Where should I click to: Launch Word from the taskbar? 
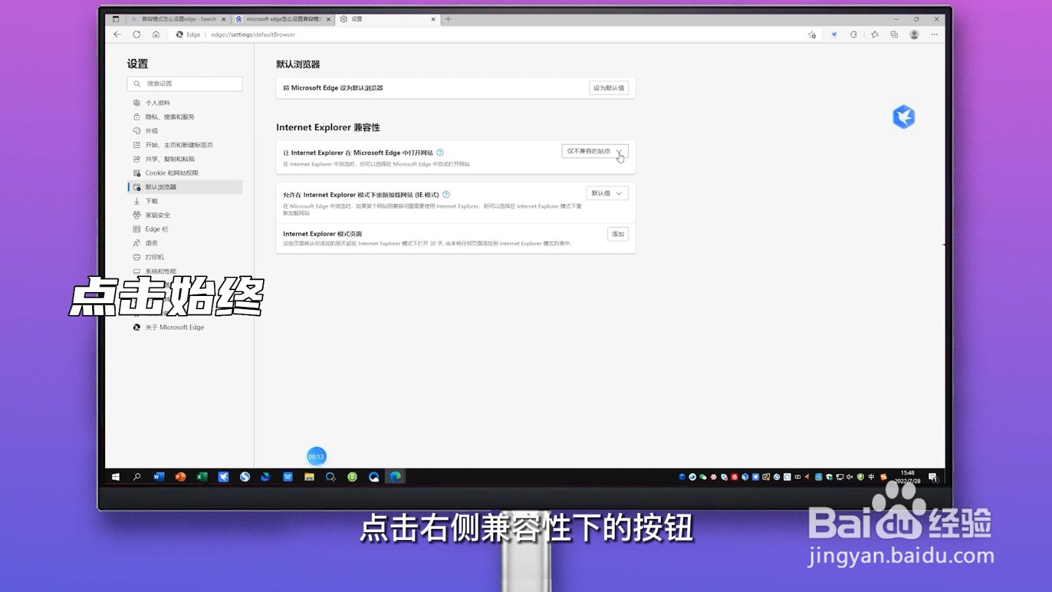click(158, 477)
